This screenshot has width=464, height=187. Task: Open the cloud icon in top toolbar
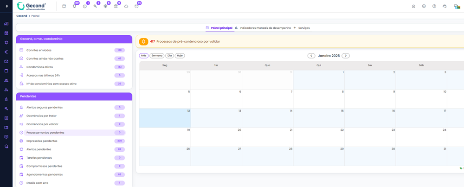point(126,6)
